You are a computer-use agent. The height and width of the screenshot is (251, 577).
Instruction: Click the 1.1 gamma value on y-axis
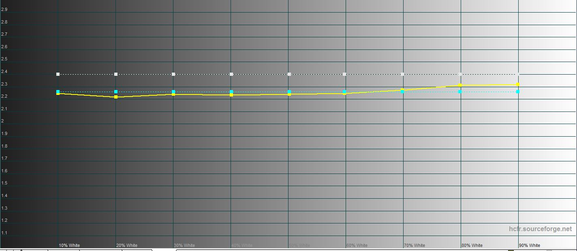(4, 233)
